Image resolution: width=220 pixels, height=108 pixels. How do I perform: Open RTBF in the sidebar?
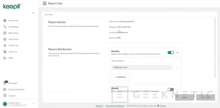click(x=11, y=58)
